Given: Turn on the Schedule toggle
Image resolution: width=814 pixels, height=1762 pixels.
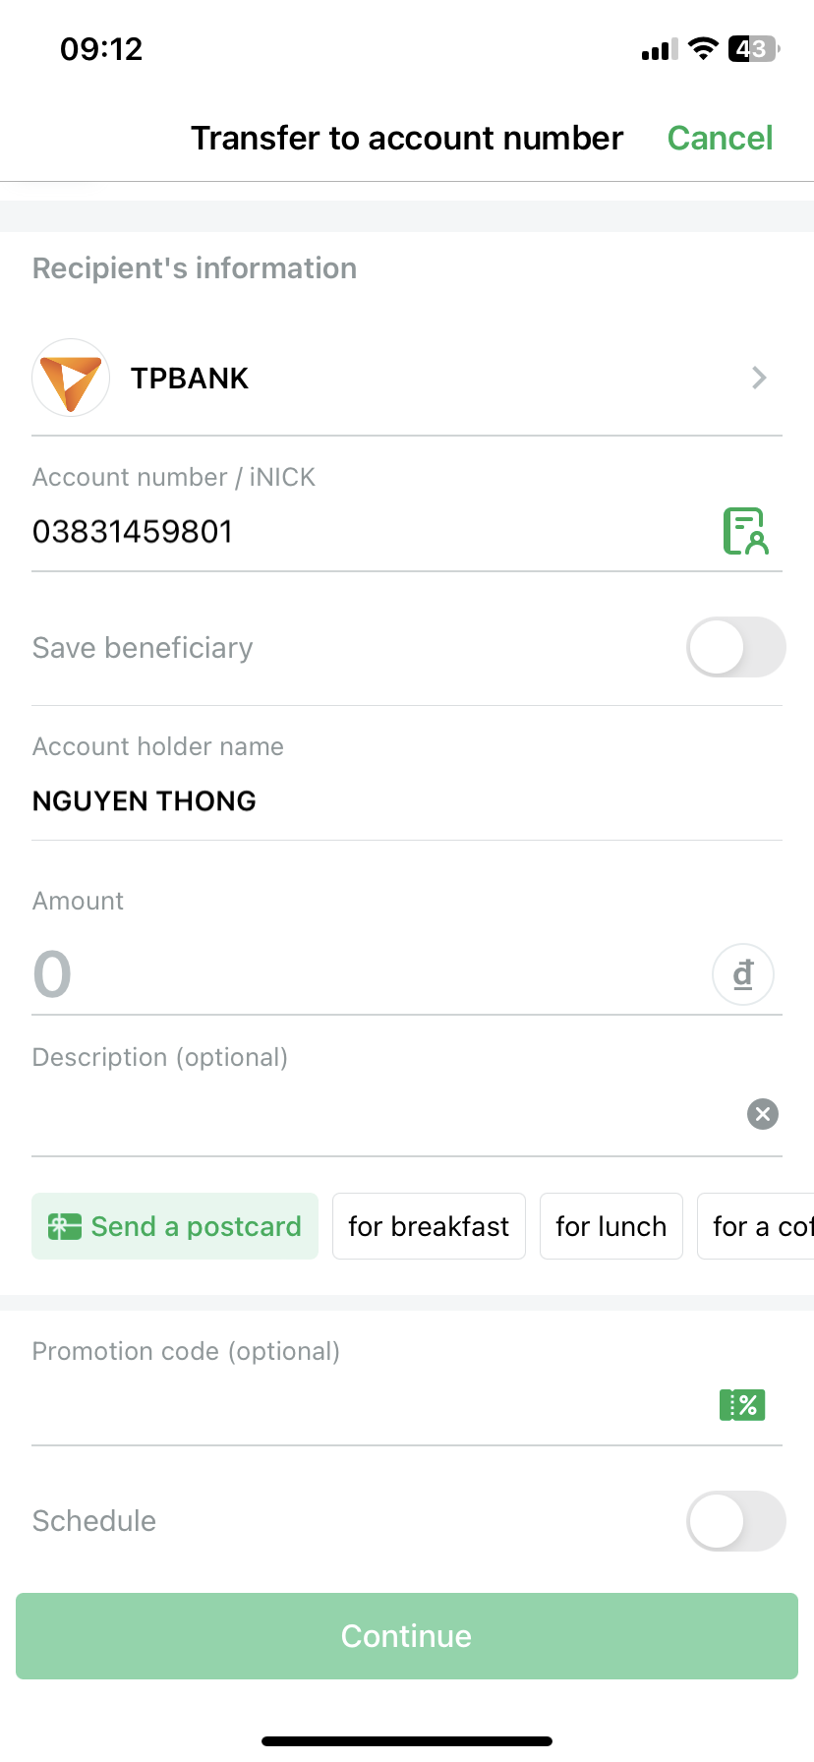Looking at the screenshot, I should (x=735, y=1521).
